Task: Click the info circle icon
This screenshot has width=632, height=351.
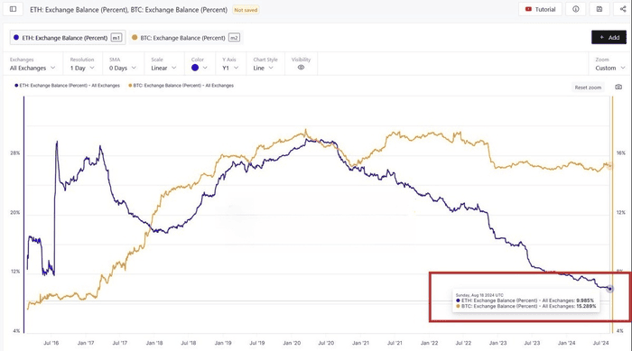Action: pos(576,9)
